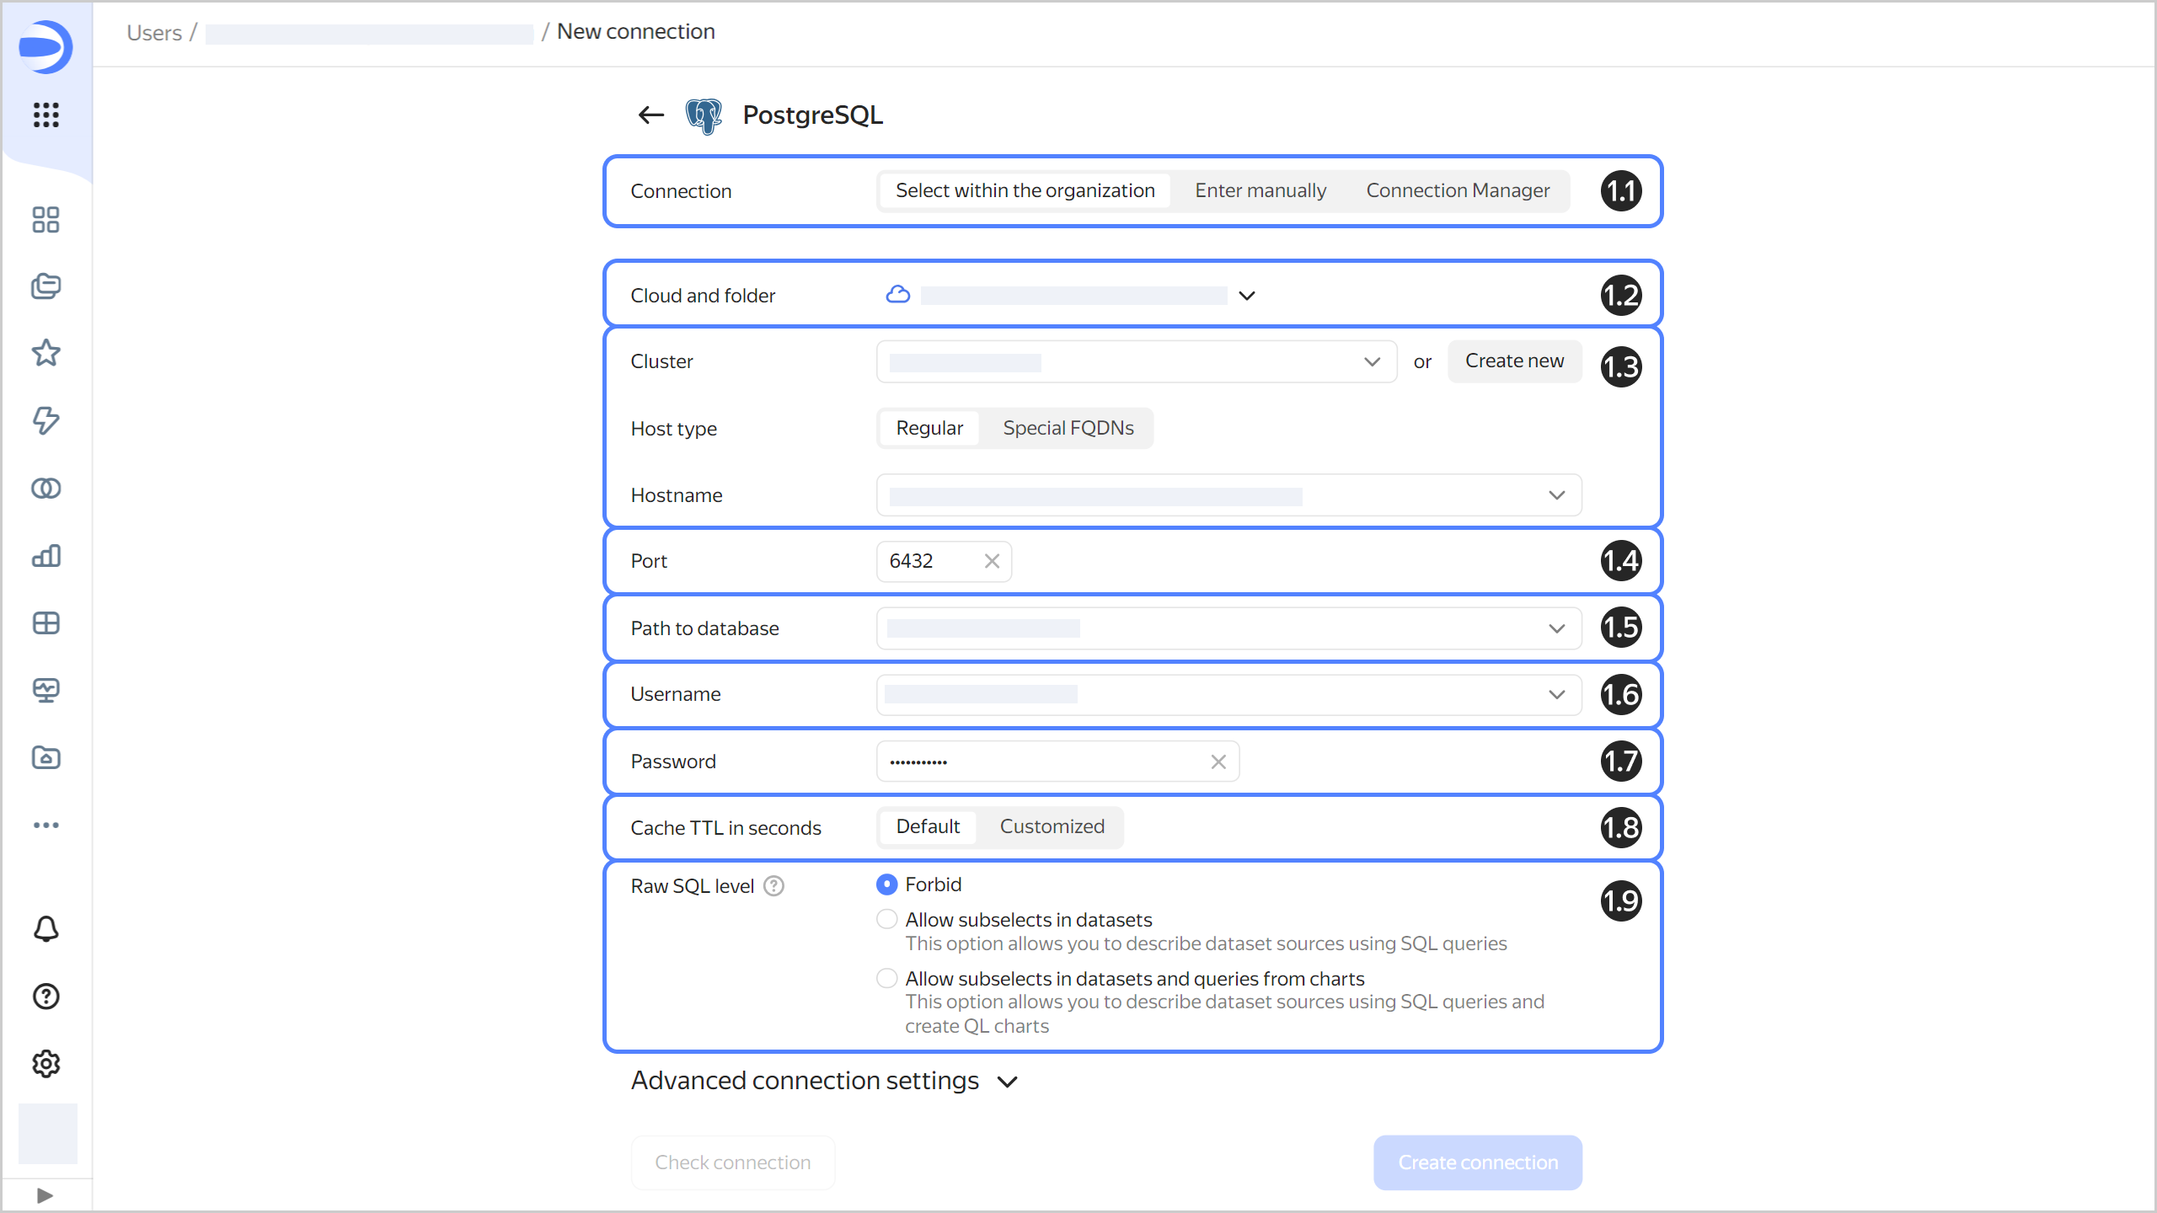Enable Allow subselects in datasets option
This screenshot has width=2157, height=1213.
(886, 918)
